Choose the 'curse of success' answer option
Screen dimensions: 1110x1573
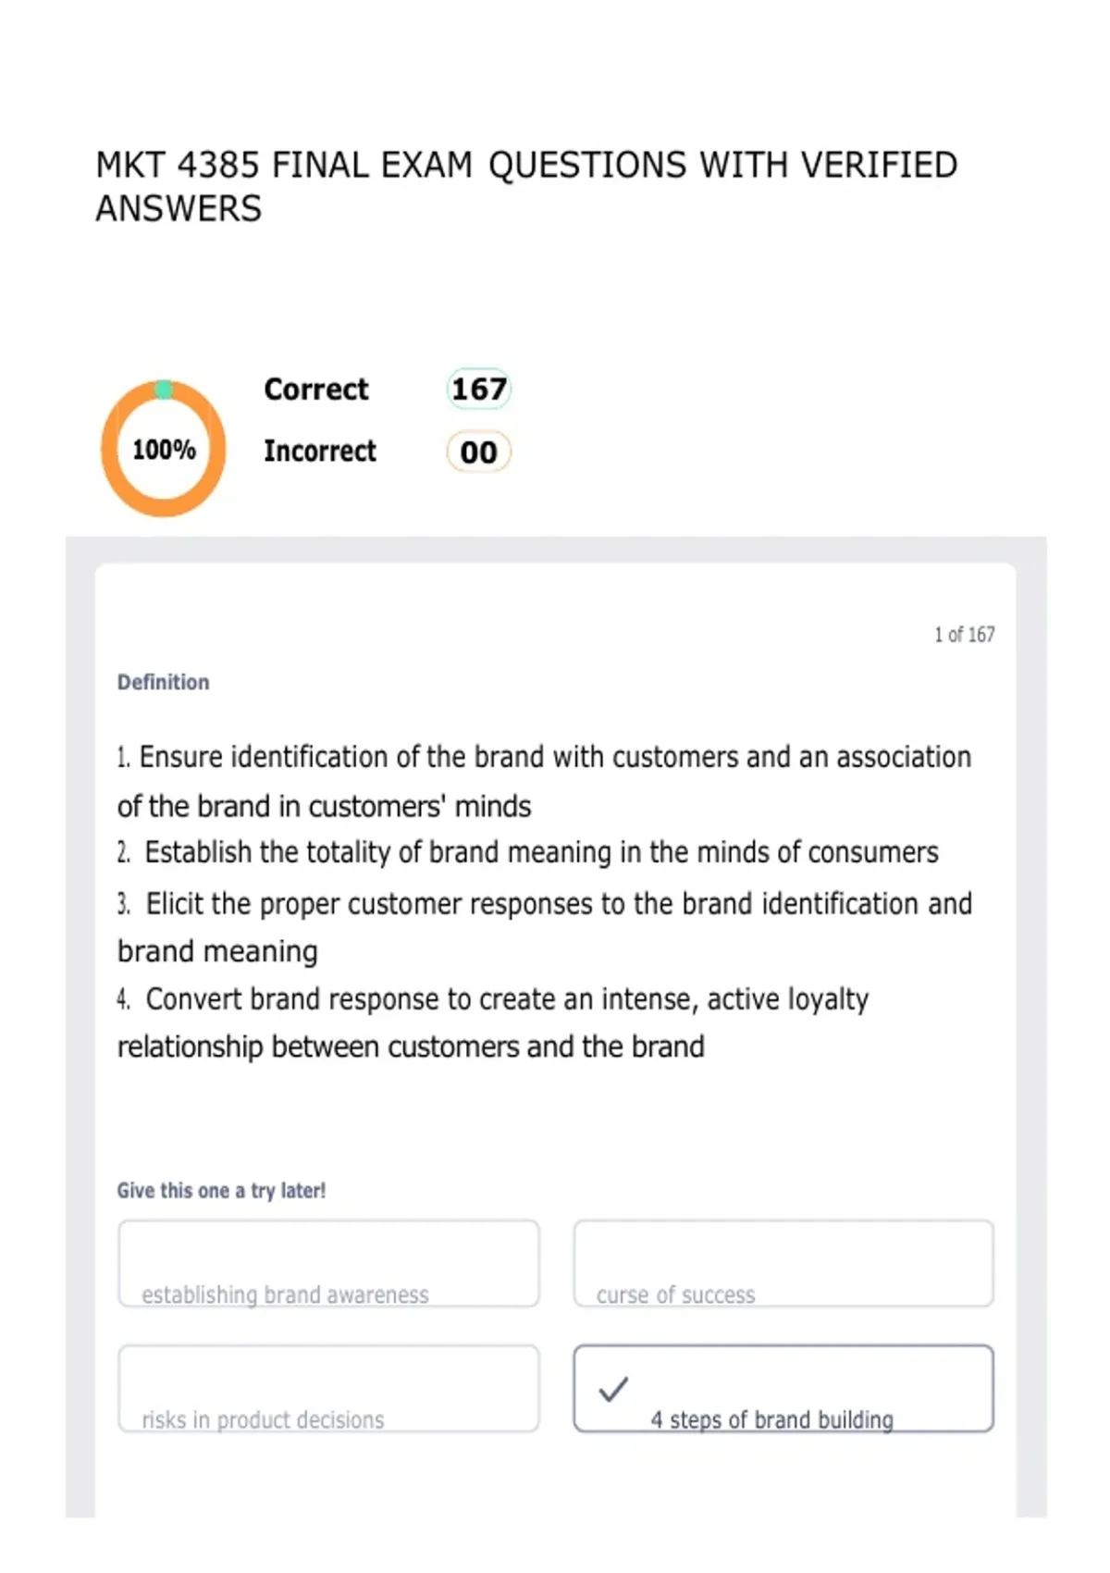coord(783,1263)
